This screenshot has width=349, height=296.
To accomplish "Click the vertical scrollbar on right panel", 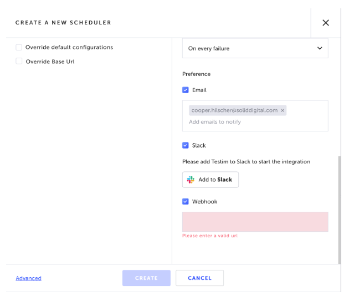I will tap(339, 210).
